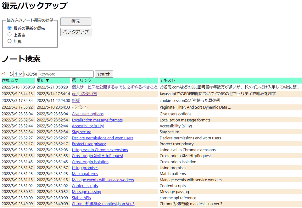Toggle sort on 更新 ▼ column header
This screenshot has height=208, width=302.
click(43, 81)
